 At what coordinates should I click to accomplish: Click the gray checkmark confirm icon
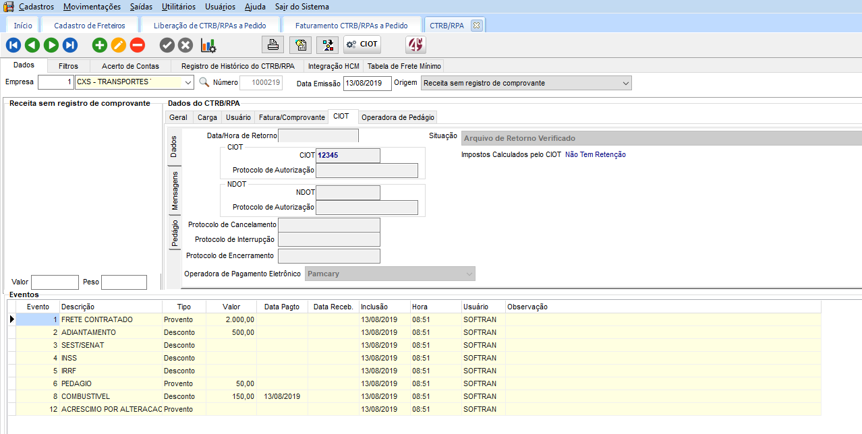(x=167, y=45)
